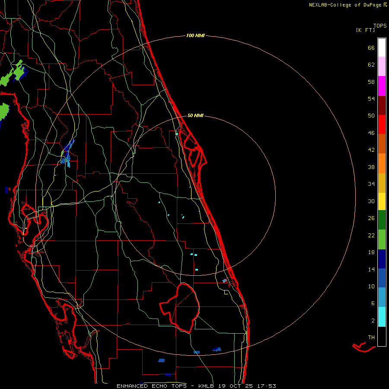Click the '100 NMI' range ring label
389x389 pixels.
tap(195, 36)
